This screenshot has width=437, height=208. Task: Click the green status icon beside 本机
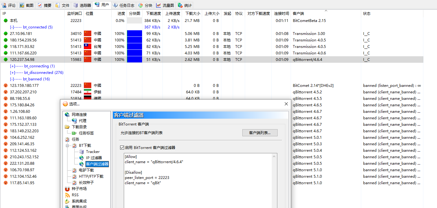point(6,21)
